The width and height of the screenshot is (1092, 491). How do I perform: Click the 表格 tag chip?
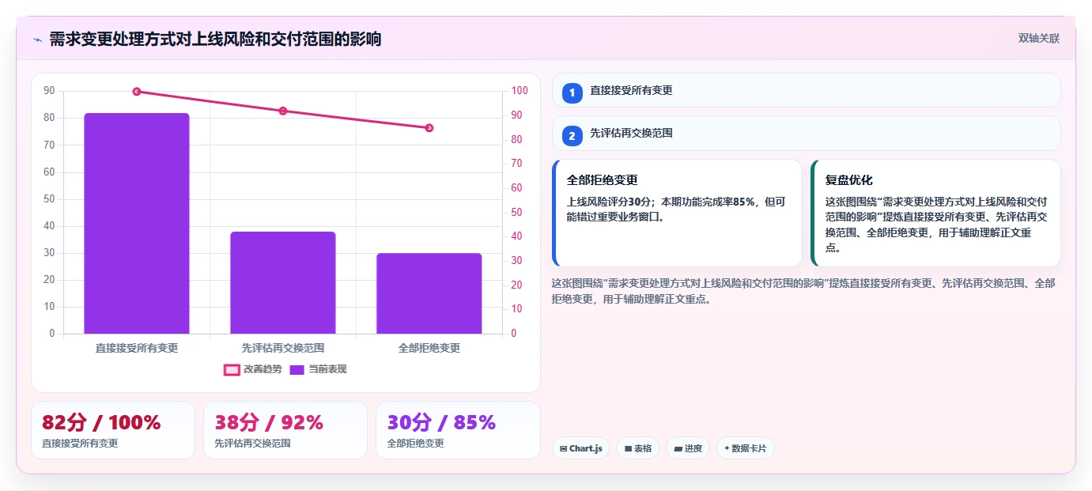tap(638, 448)
